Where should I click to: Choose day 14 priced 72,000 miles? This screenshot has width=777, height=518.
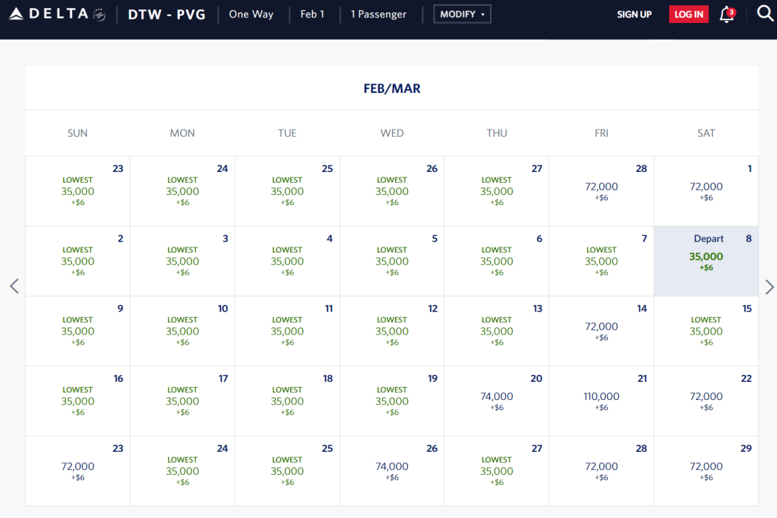pyautogui.click(x=601, y=331)
